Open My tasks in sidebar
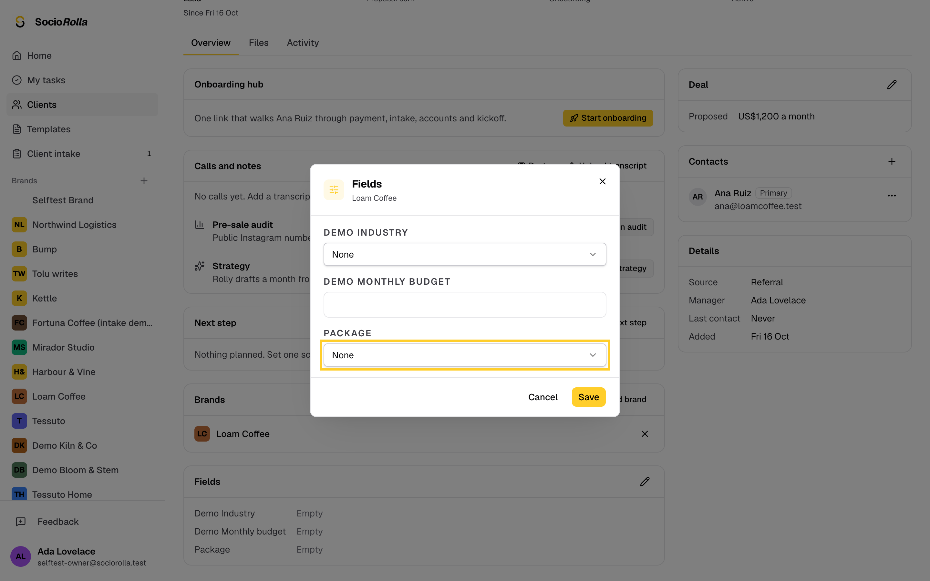 point(82,80)
